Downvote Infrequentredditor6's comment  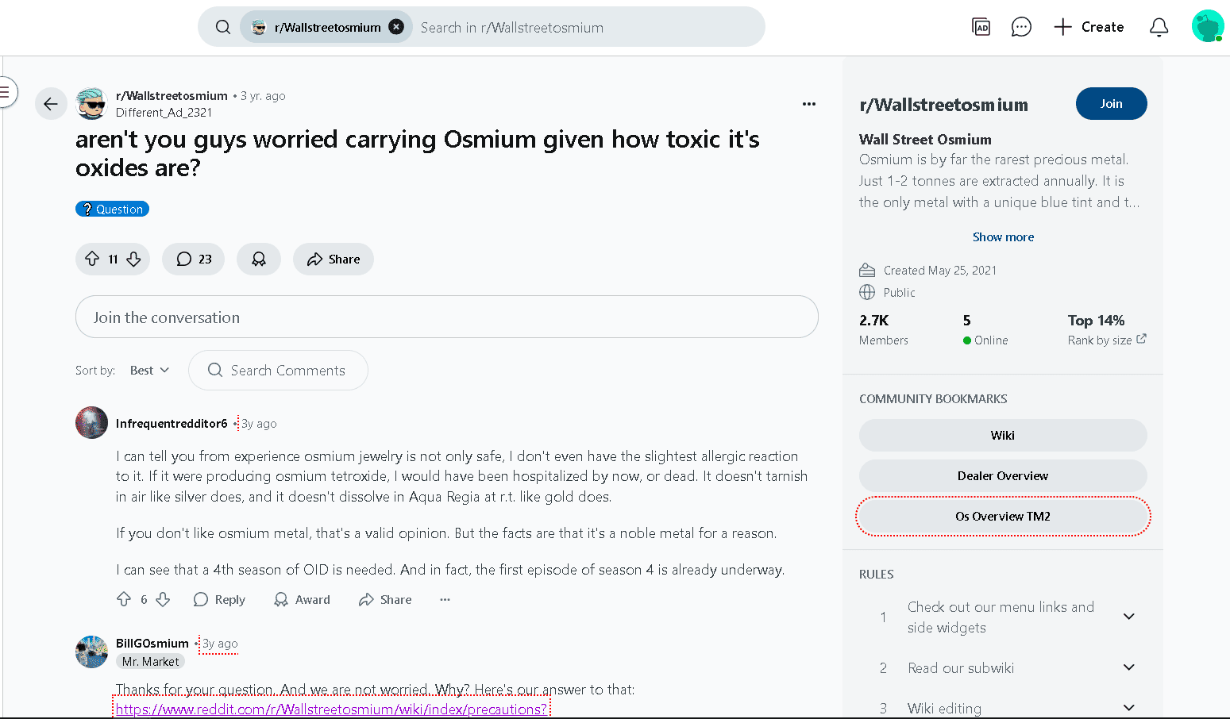click(163, 599)
